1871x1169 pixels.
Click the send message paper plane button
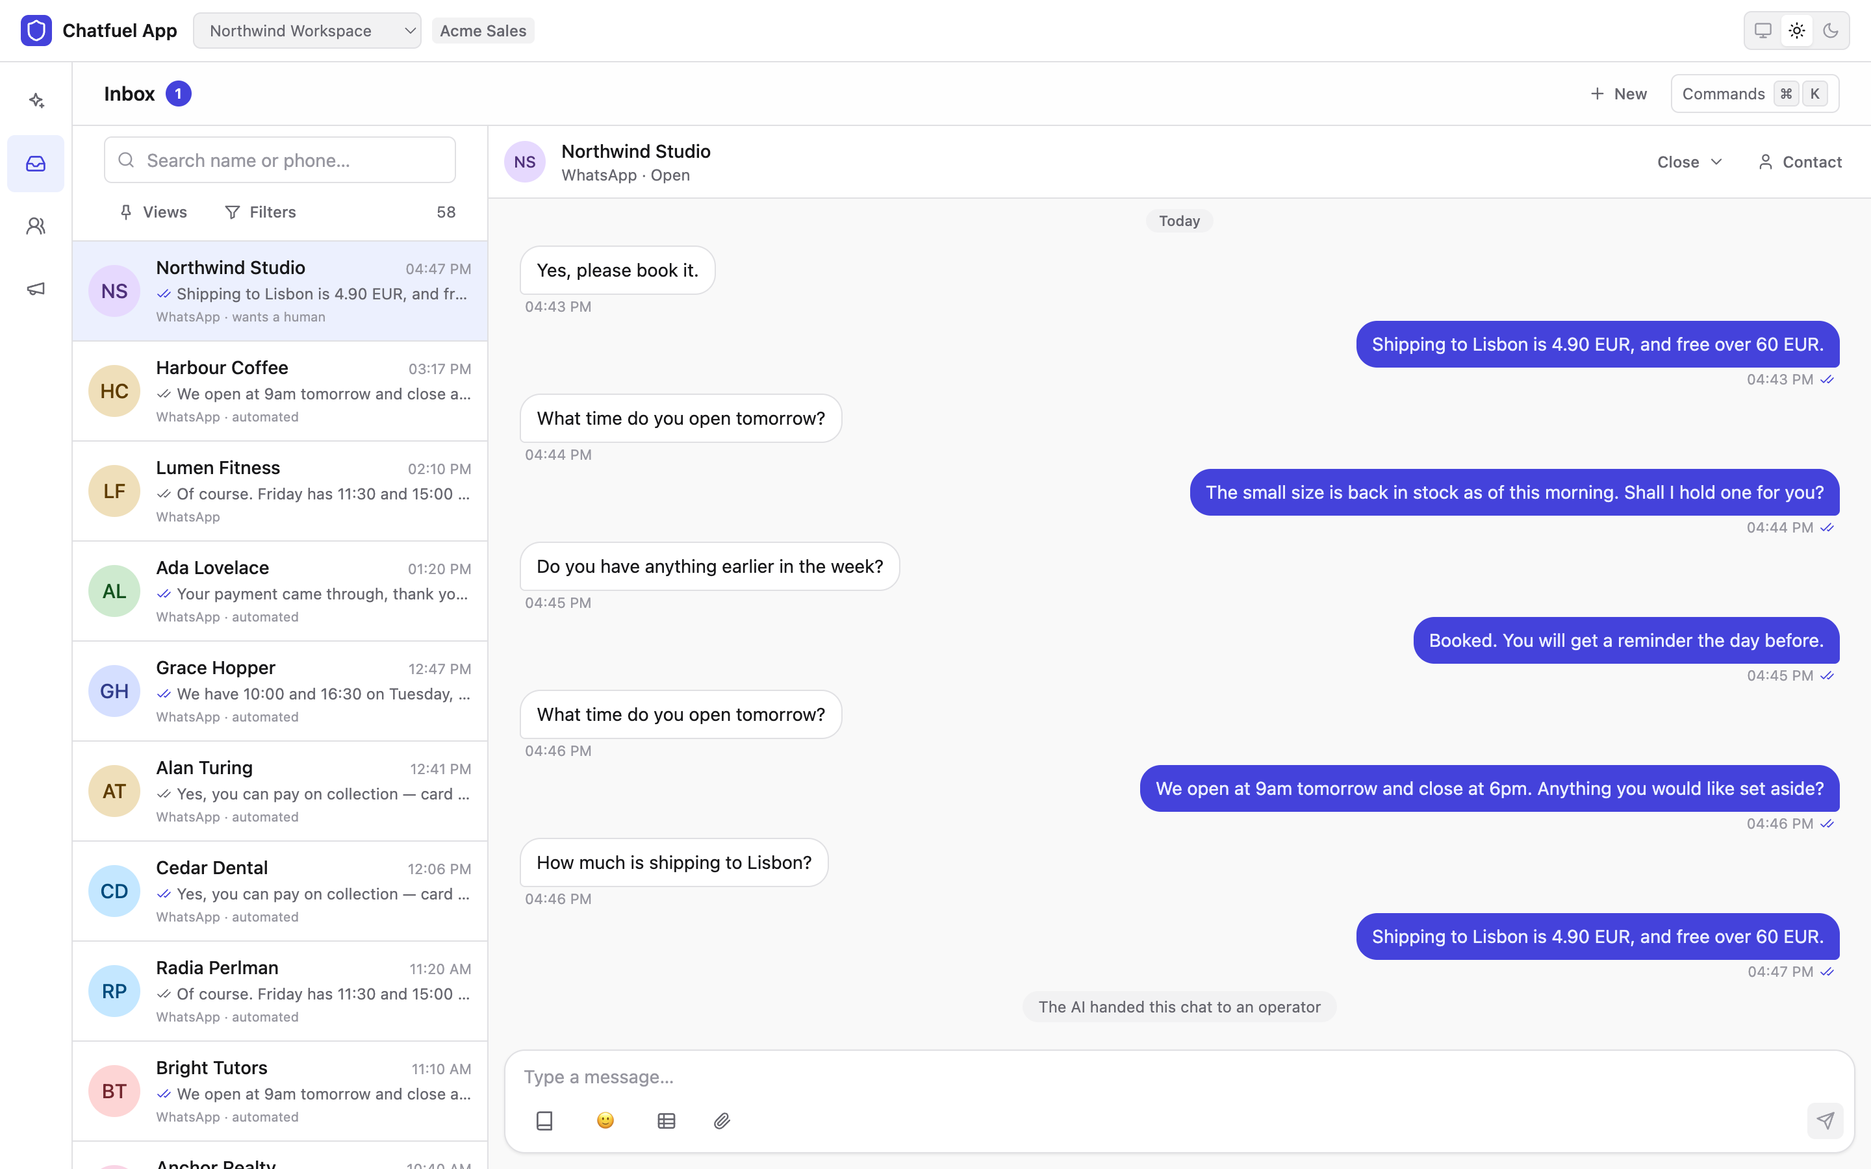coord(1826,1120)
